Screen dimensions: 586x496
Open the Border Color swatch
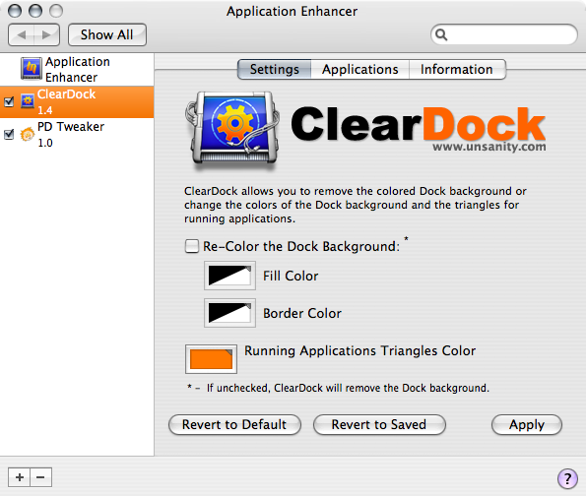pyautogui.click(x=229, y=313)
